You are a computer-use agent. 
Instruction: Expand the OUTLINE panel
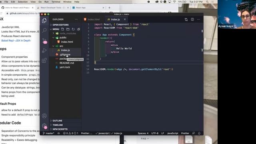click(x=57, y=121)
